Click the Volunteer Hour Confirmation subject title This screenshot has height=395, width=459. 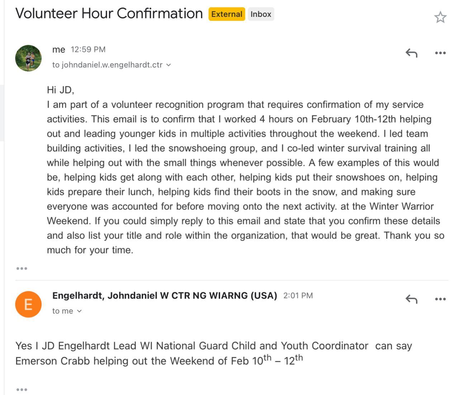point(109,14)
